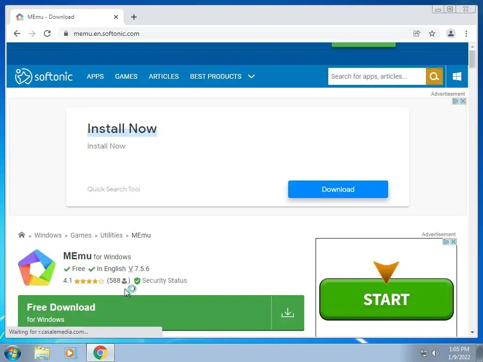The width and height of the screenshot is (483, 362).
Task: Click the Install Now ad headline
Action: click(122, 128)
